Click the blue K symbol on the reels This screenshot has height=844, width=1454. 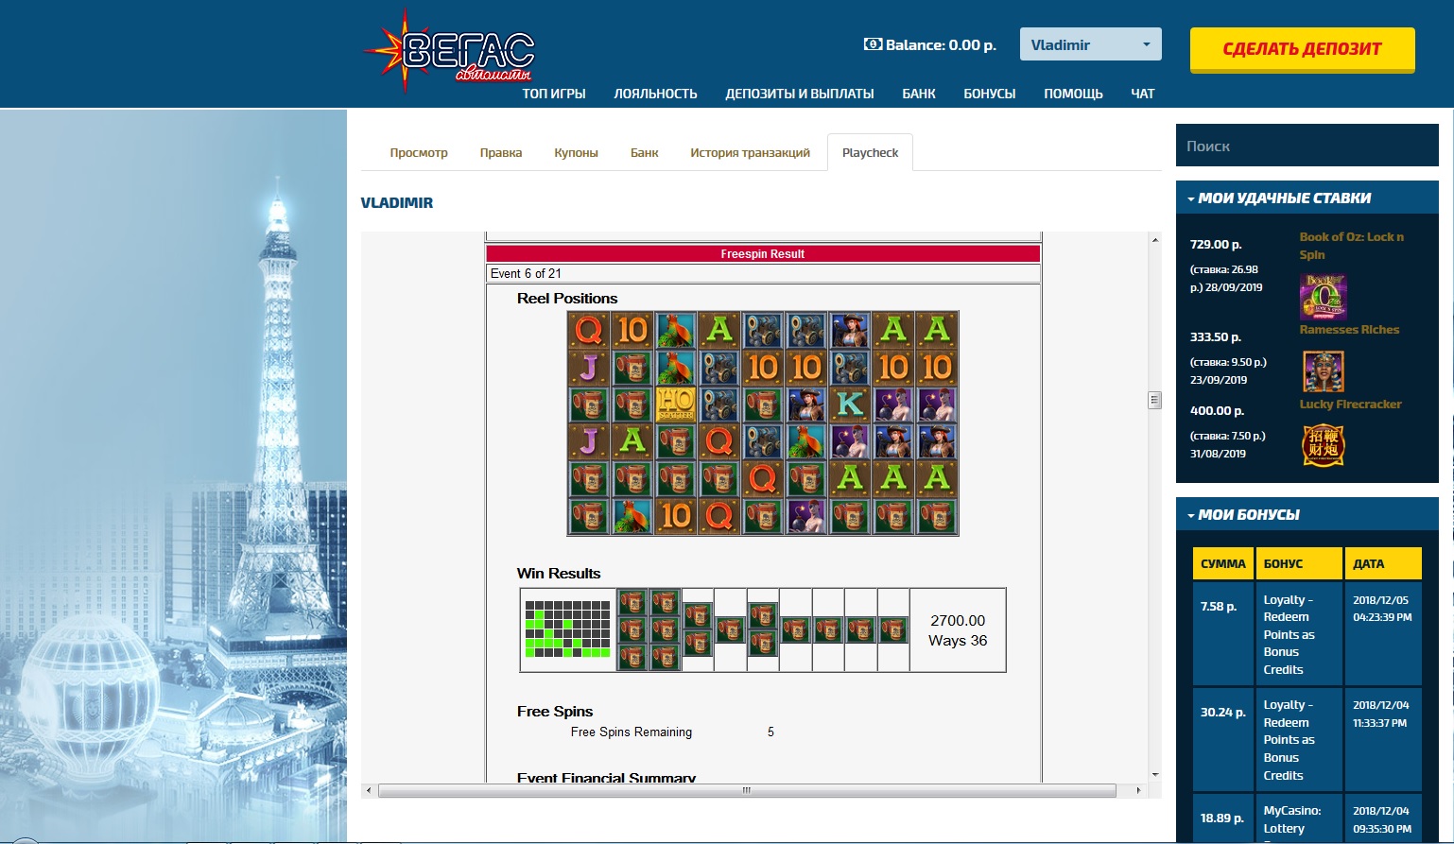[850, 405]
